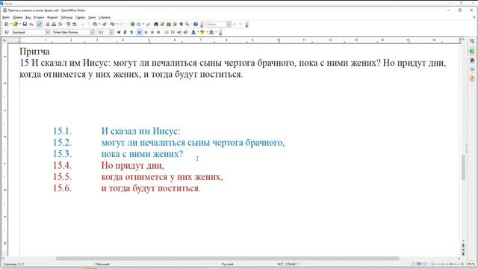Click the find toolbar search field
This screenshot has width=478, height=269.
click(x=216, y=24)
